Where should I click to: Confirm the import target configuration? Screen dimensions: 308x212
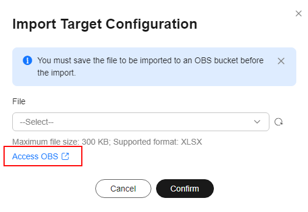185,189
